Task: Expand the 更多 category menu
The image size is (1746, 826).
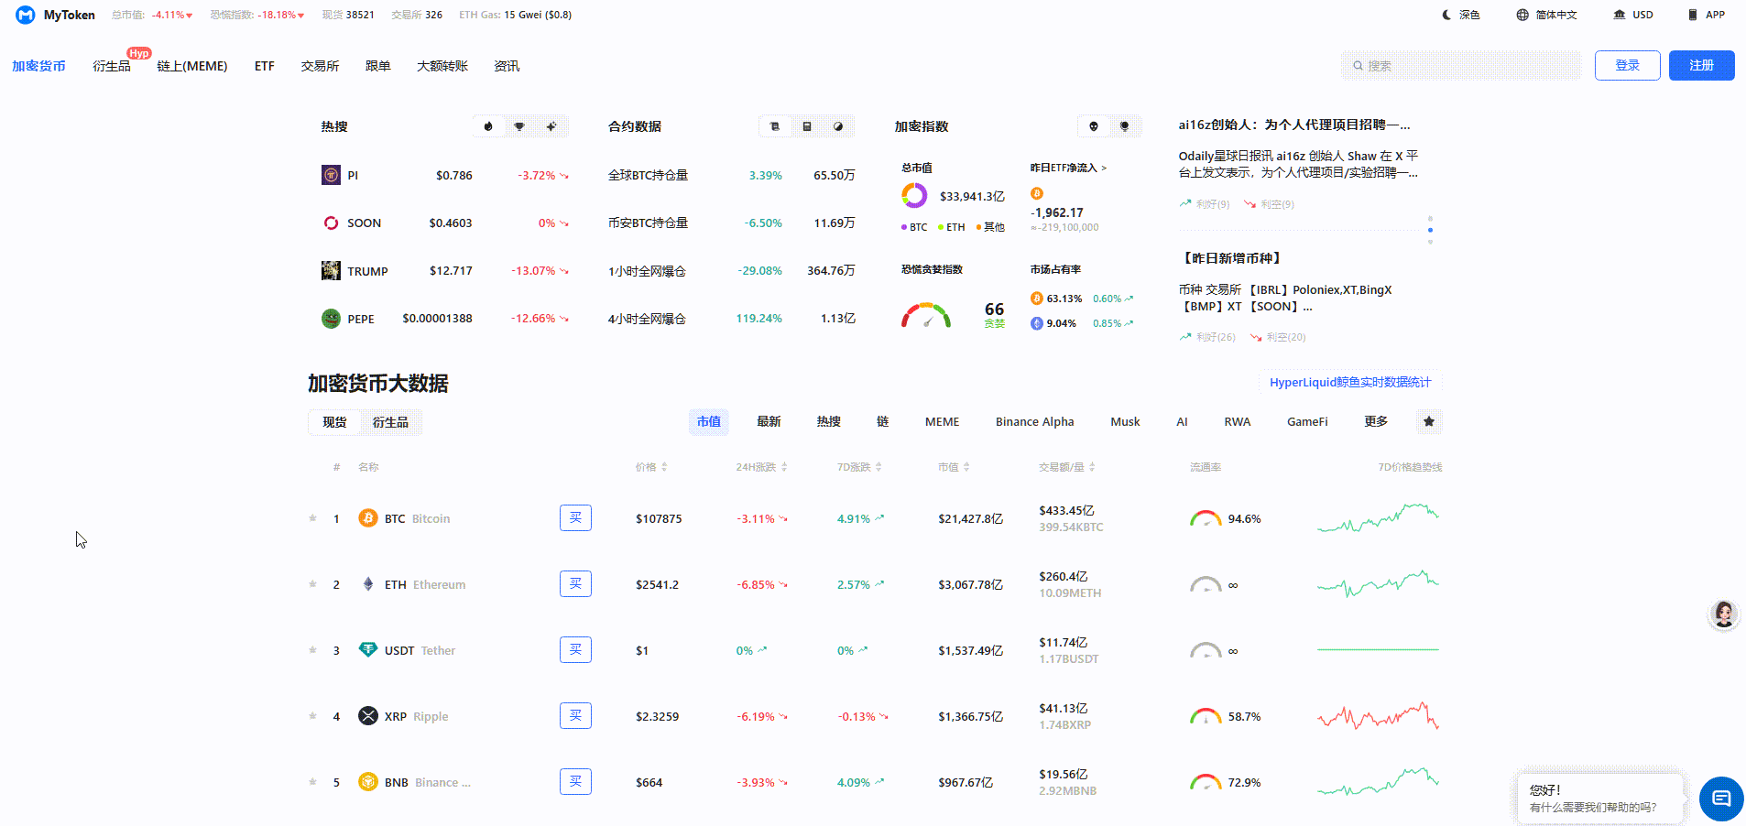Action: tap(1376, 421)
